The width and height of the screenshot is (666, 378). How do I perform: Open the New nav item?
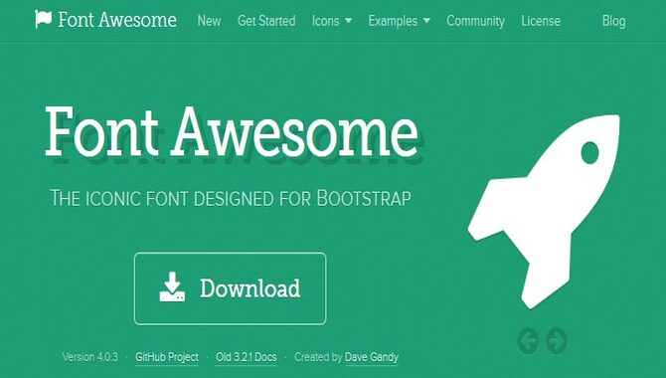tap(209, 21)
